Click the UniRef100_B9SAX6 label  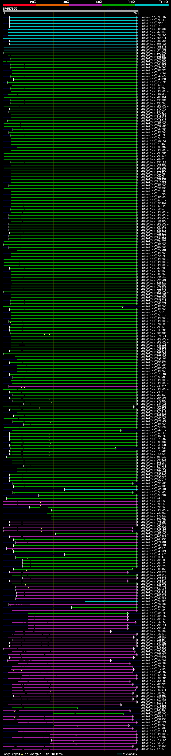pyautogui.click(x=153, y=44)
